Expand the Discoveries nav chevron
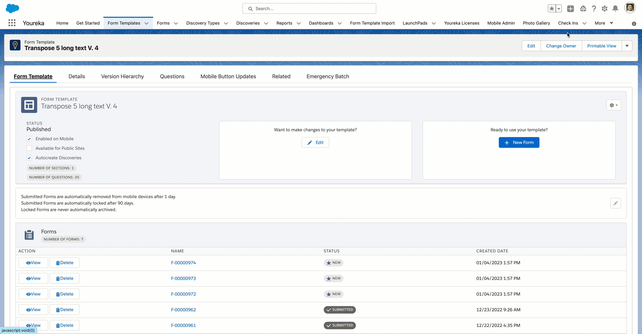 (266, 23)
